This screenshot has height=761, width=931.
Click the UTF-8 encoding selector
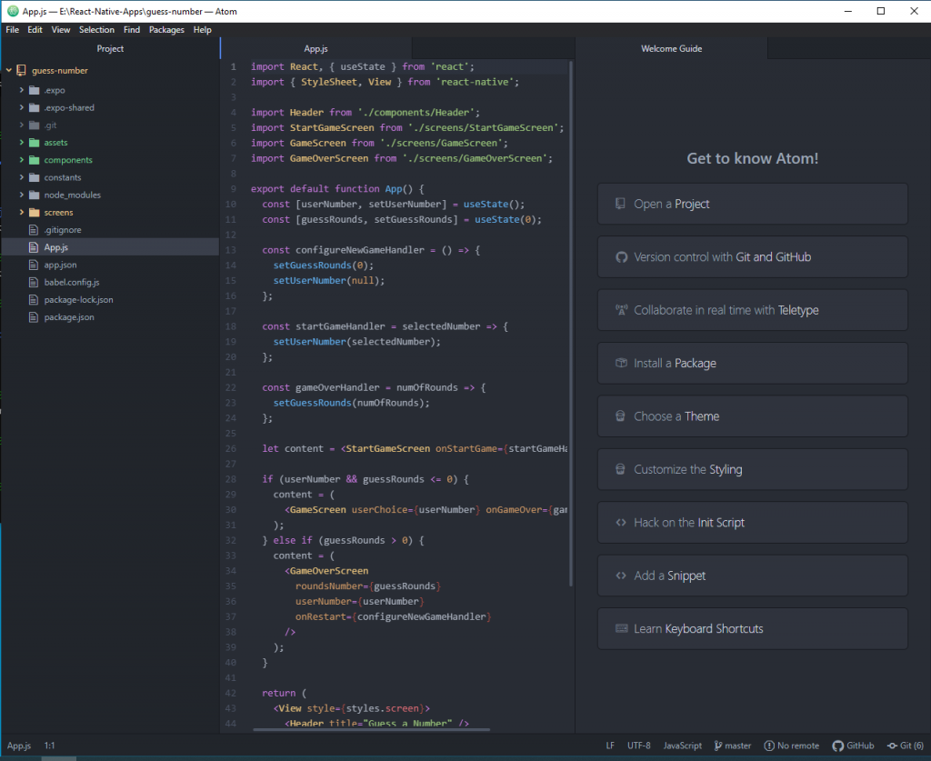tap(639, 746)
